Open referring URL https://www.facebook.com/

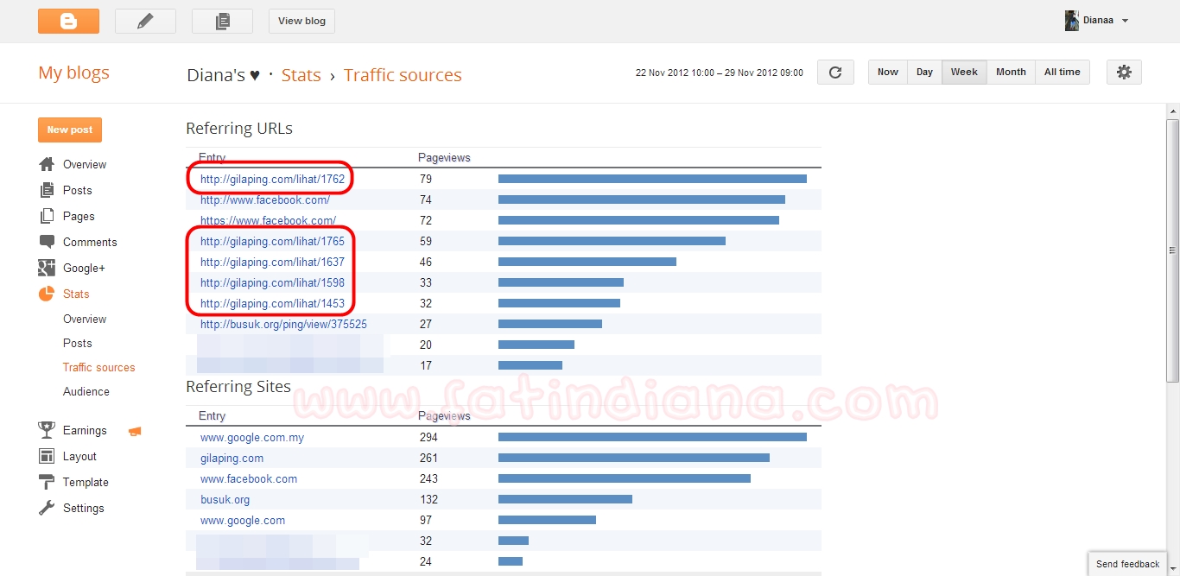pos(268,220)
